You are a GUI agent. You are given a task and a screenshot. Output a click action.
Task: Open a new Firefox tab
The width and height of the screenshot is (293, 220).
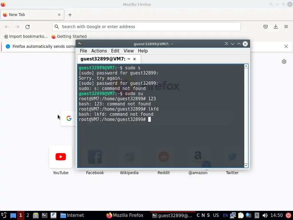(x=70, y=15)
